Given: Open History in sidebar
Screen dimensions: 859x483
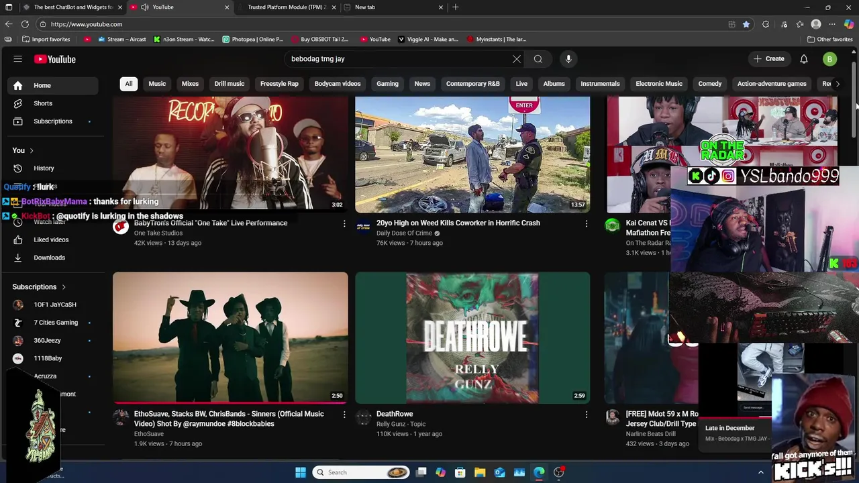Looking at the screenshot, I should pos(52,168).
